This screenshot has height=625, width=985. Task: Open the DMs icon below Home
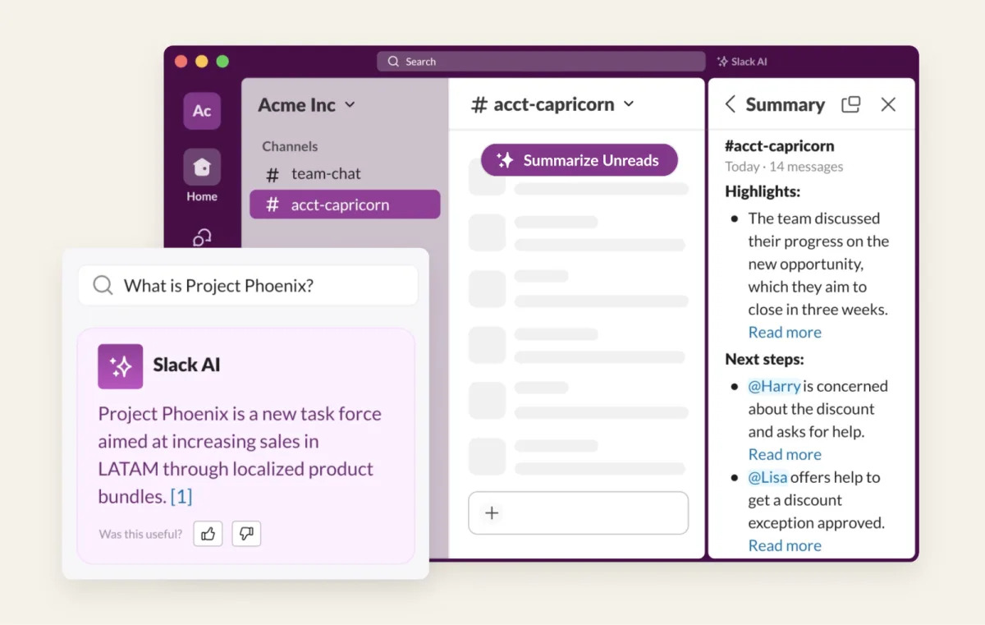point(202,237)
